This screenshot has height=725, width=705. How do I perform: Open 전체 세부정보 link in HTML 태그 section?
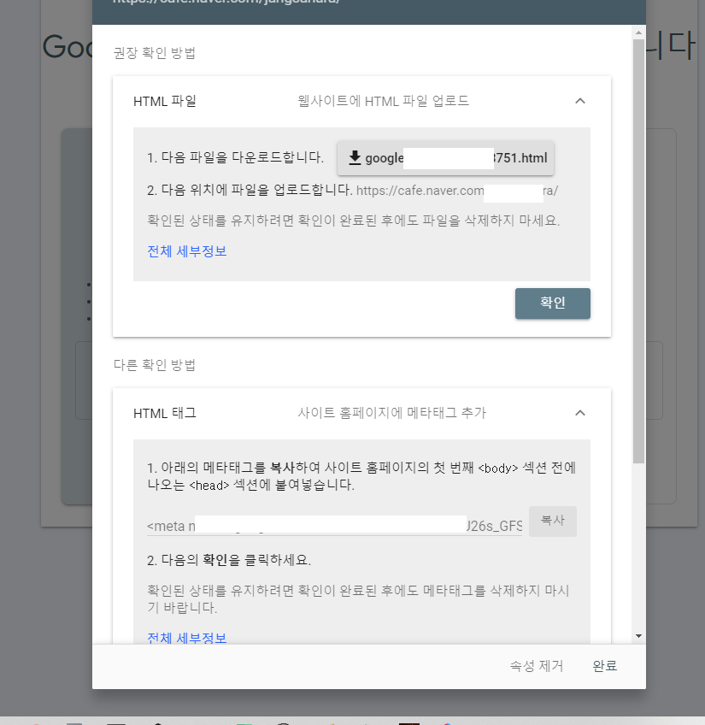click(x=187, y=638)
